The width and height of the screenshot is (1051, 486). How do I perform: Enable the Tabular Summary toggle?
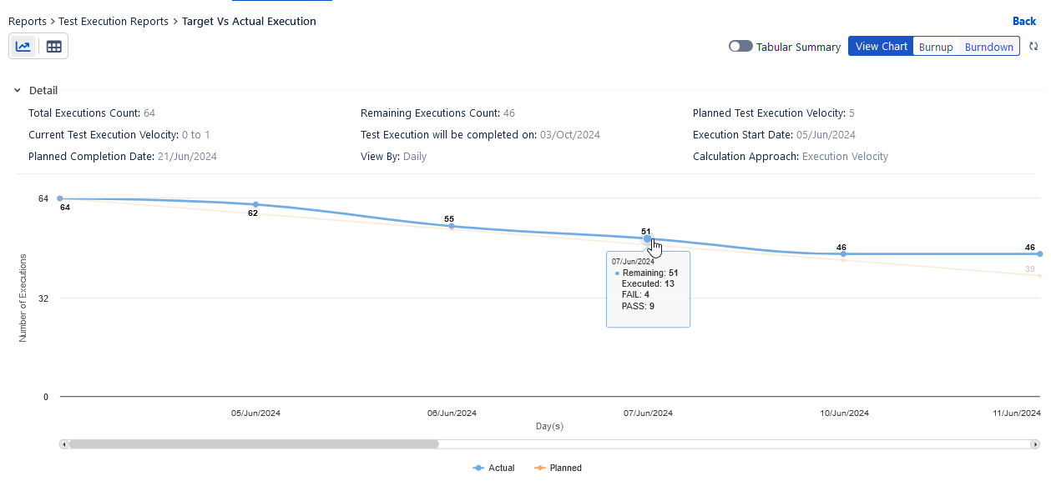pos(740,47)
